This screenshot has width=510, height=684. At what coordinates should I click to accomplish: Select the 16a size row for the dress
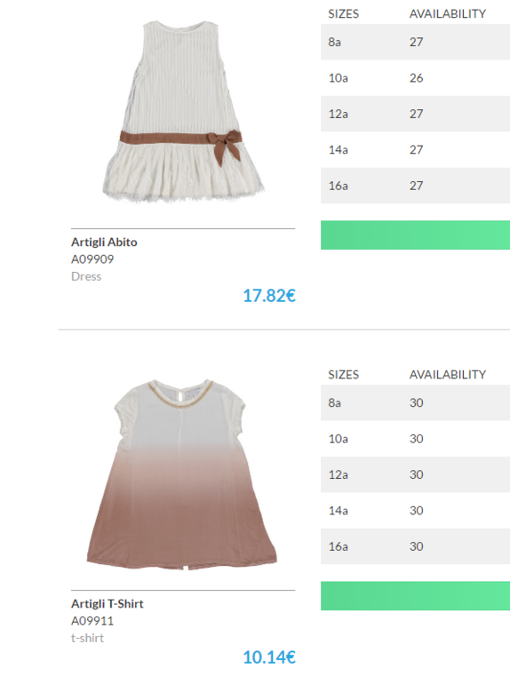point(415,186)
